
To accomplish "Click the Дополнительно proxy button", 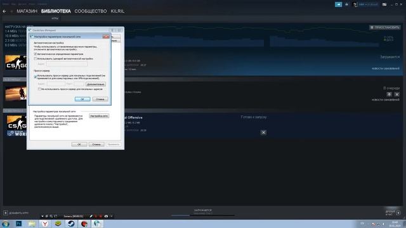I will click(x=96, y=84).
